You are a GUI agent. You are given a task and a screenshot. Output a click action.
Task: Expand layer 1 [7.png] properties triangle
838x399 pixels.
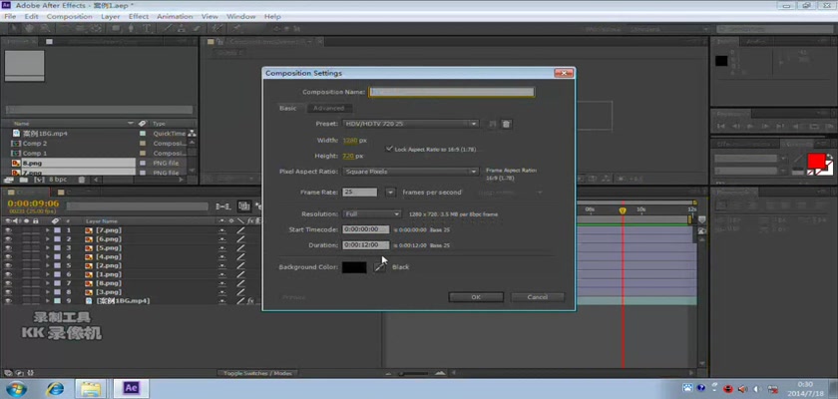48,230
